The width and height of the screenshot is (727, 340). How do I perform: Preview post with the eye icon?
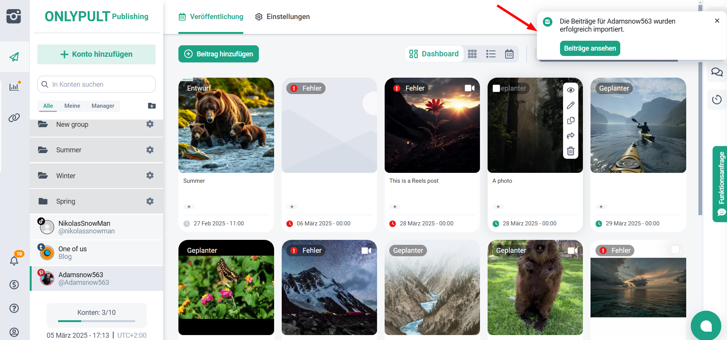click(x=570, y=90)
